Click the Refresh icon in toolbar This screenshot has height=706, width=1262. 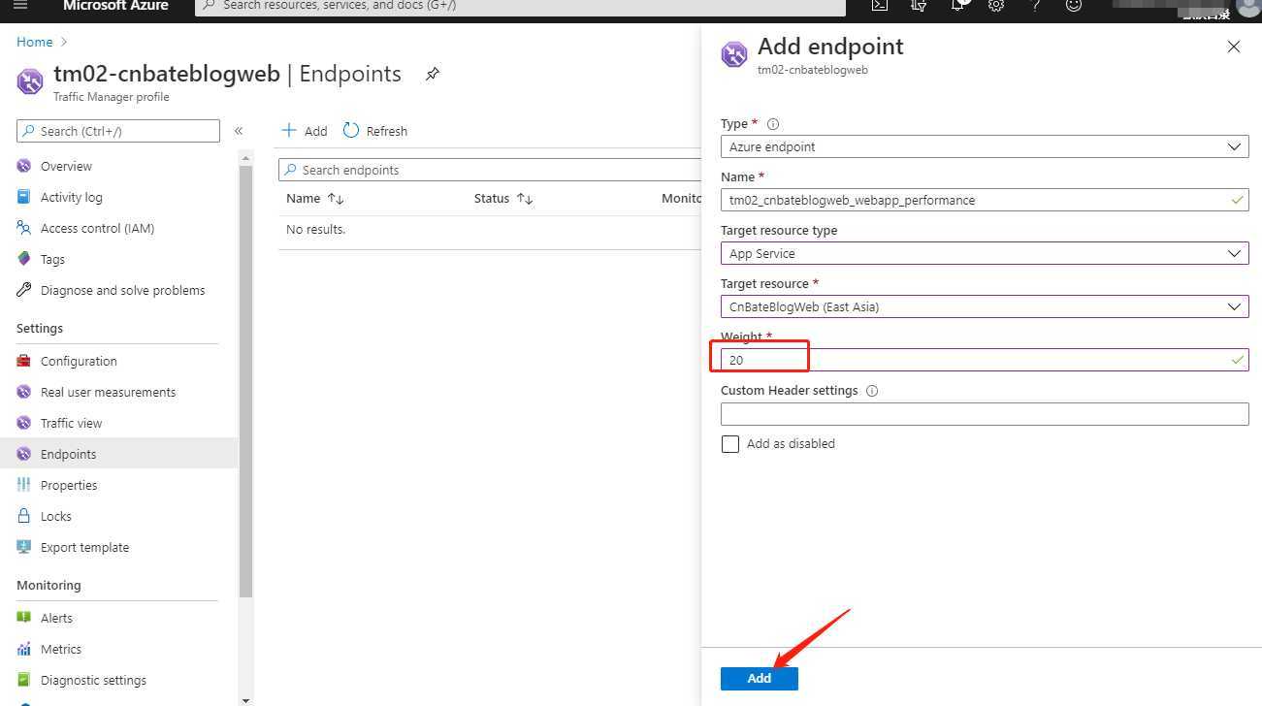[351, 130]
